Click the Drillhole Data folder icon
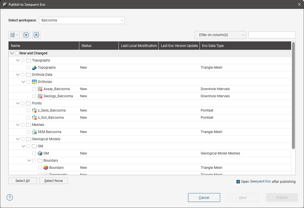This screenshot has width=304, height=208. [29, 75]
